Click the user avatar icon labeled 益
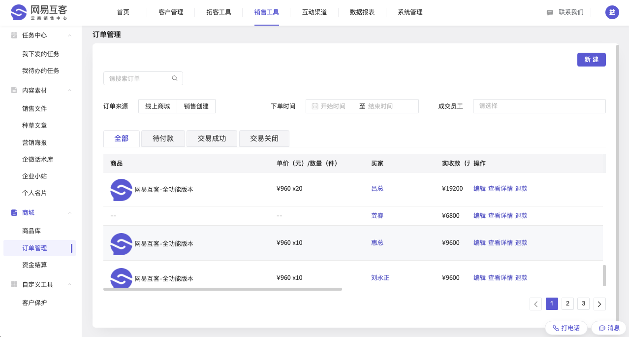629x337 pixels. (612, 12)
